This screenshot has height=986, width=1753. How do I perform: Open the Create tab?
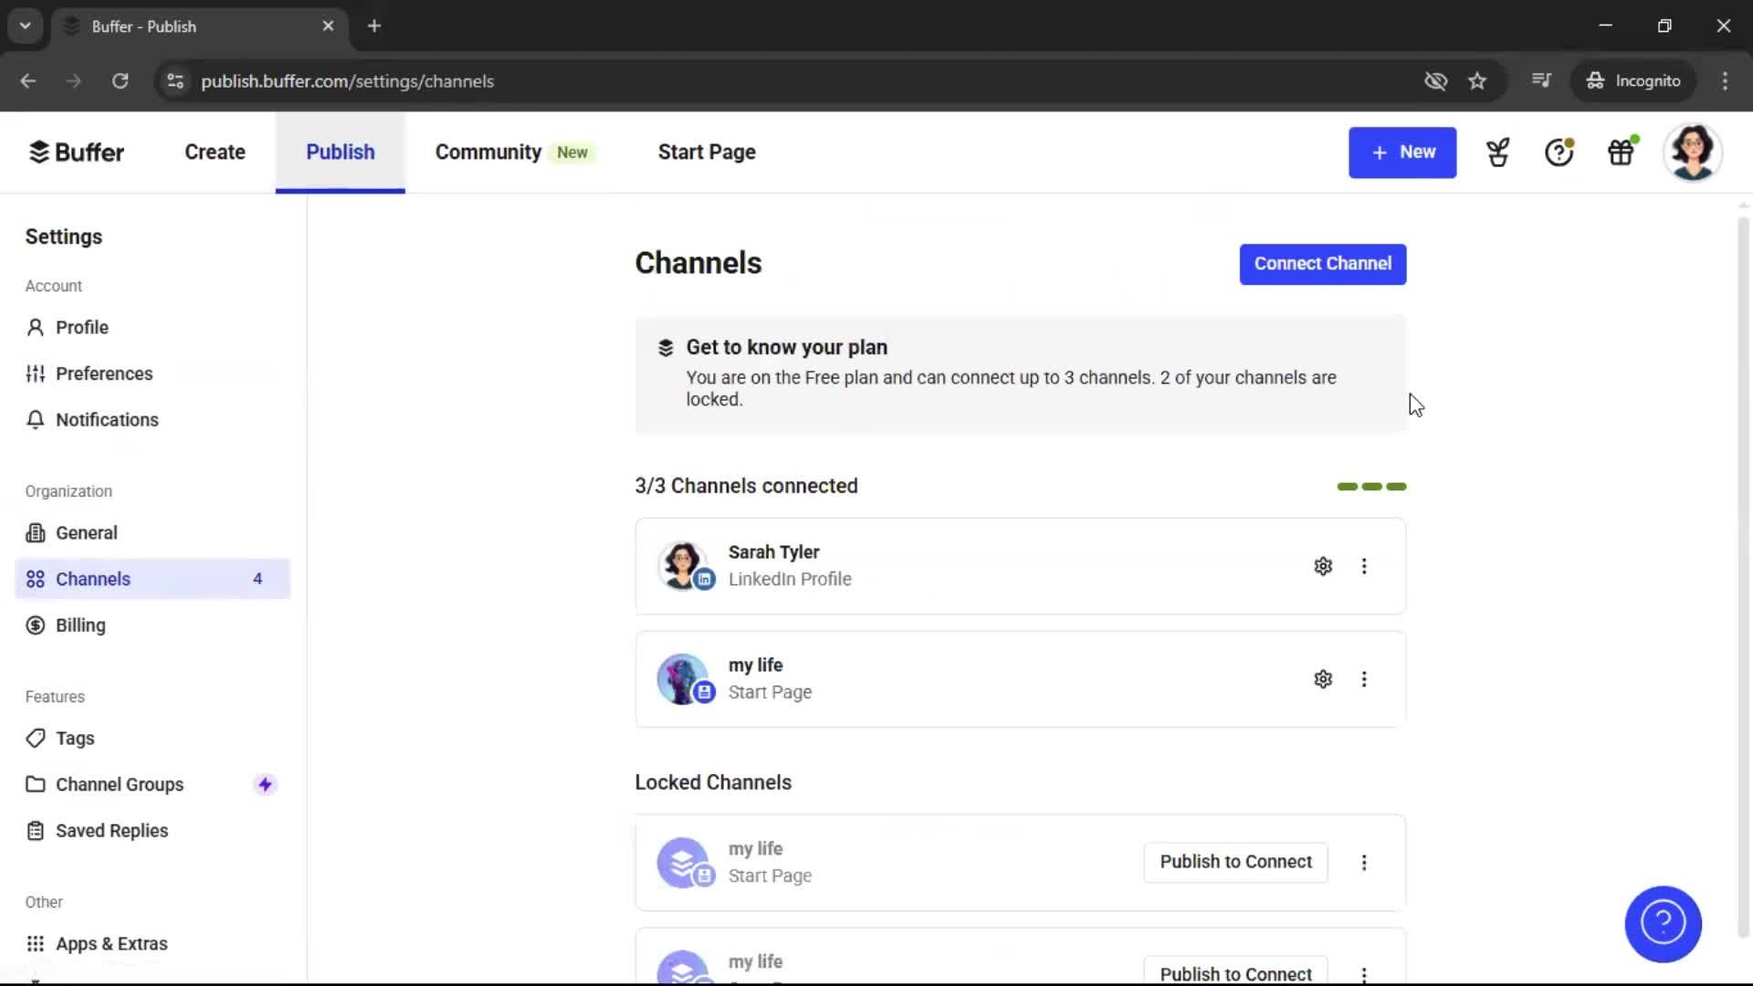coord(215,152)
